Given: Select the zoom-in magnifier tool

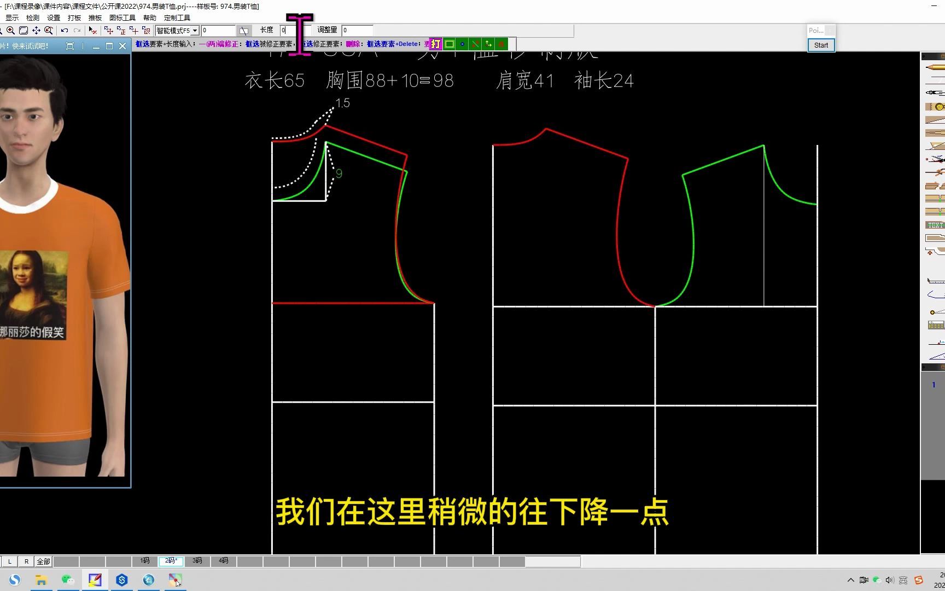Looking at the screenshot, I should [x=10, y=31].
